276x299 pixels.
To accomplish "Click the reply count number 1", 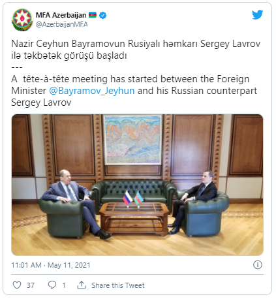I will [x=64, y=285].
